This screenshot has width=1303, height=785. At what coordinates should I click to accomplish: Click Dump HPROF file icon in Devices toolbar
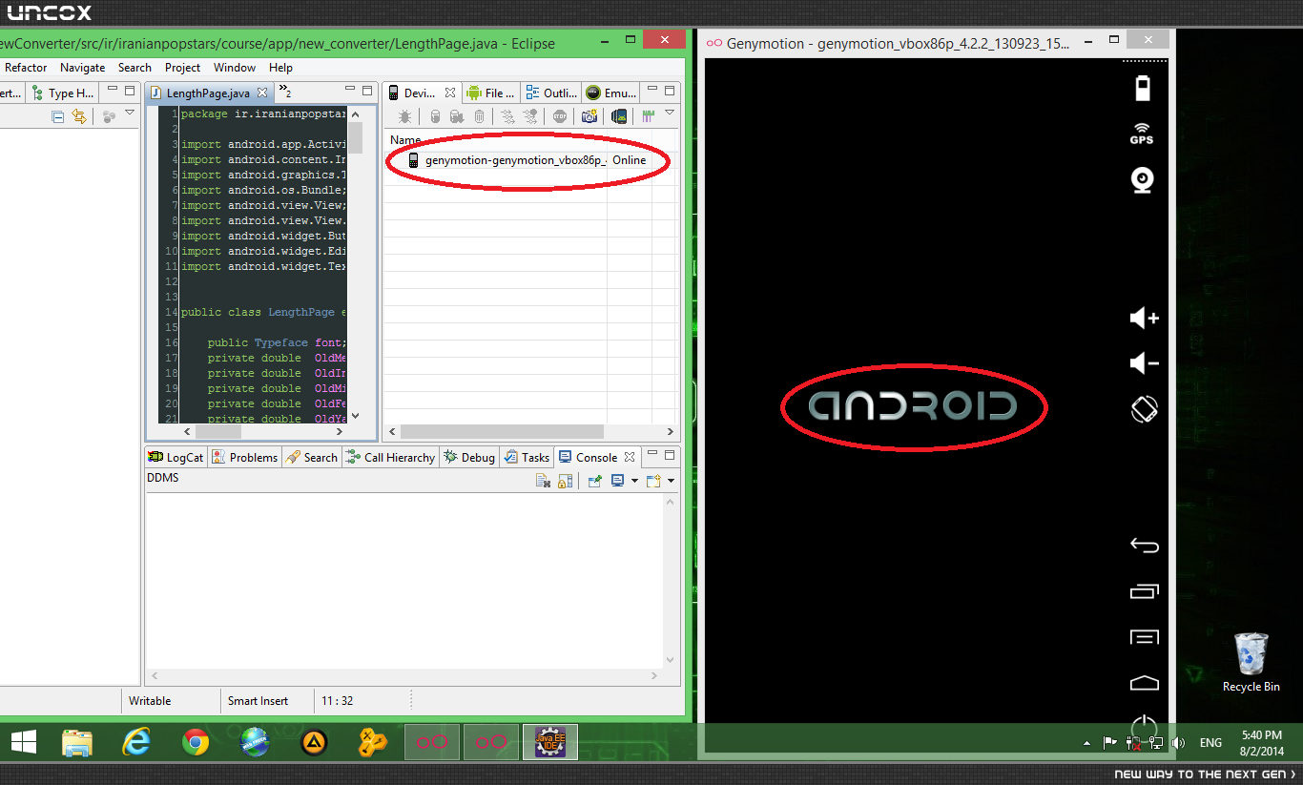coord(457,116)
